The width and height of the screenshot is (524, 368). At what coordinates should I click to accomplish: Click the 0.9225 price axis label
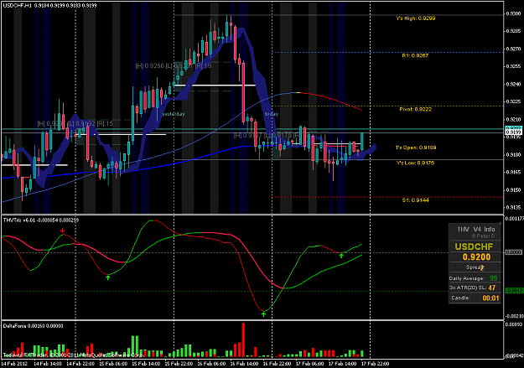pyautogui.click(x=513, y=101)
